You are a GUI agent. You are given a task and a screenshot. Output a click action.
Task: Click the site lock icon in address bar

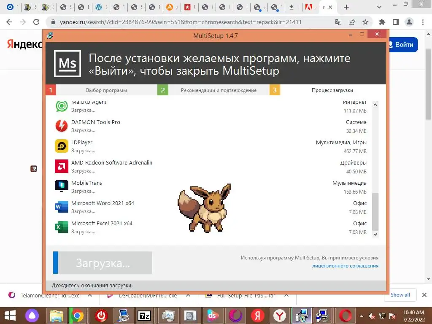click(53, 22)
